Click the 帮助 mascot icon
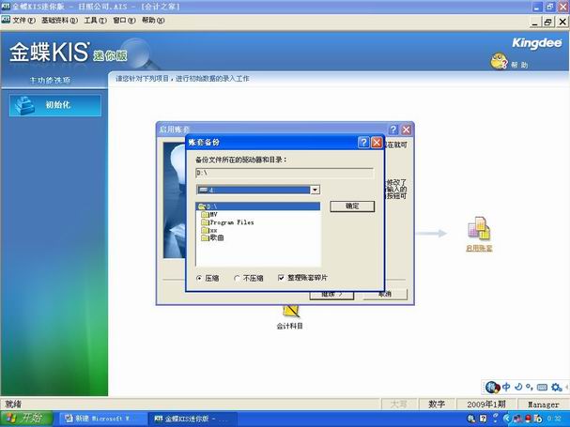570x427 pixels. coord(499,61)
